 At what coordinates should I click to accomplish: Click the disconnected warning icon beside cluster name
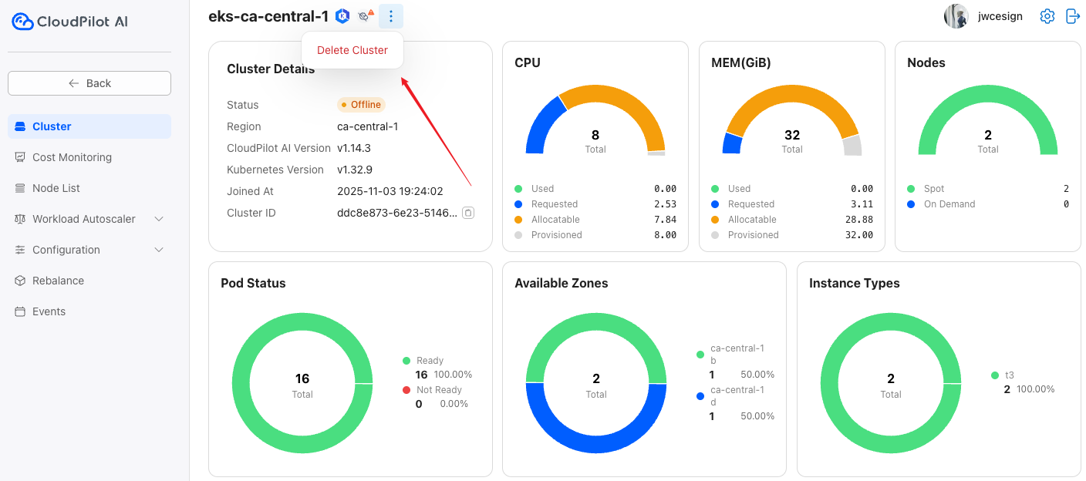click(x=366, y=16)
